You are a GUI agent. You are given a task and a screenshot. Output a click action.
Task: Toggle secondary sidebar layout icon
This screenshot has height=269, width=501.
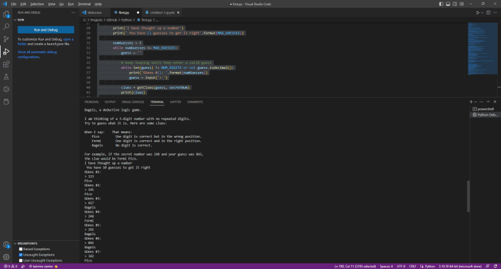pos(455,4)
